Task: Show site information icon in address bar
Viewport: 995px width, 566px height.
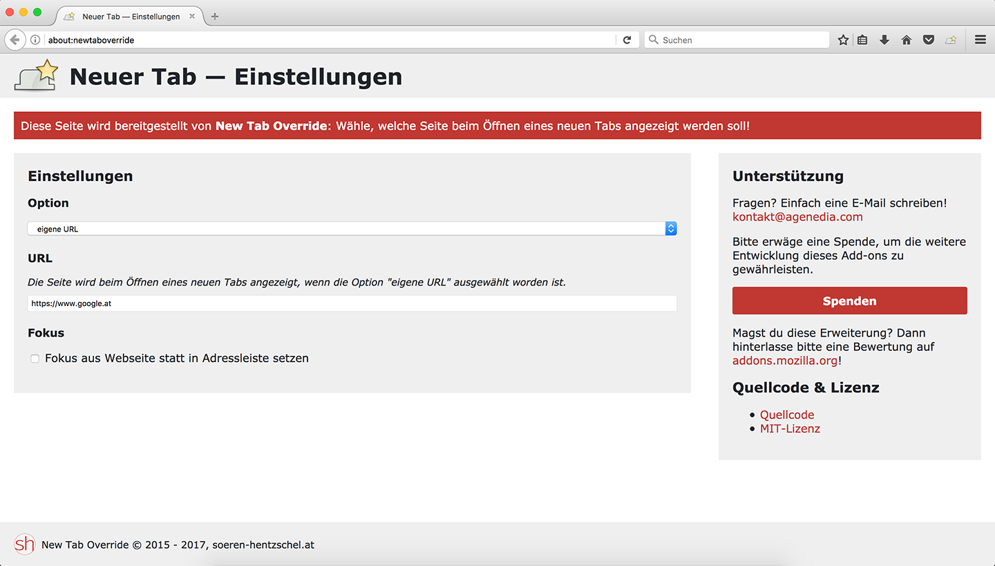Action: point(35,40)
